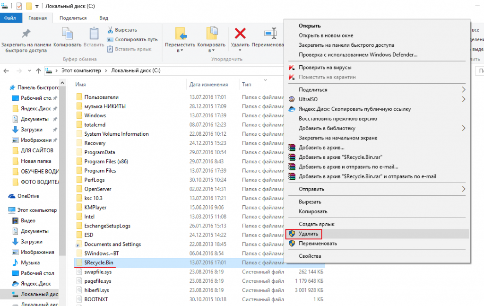The width and height of the screenshot is (484, 306).
Task: Open the recent locations dropdown chevron
Action: [29, 71]
